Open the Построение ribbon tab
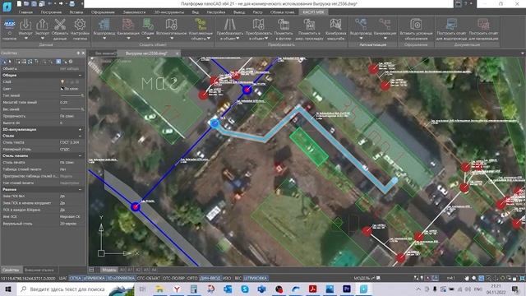This screenshot has width=526, height=296. 51,12
